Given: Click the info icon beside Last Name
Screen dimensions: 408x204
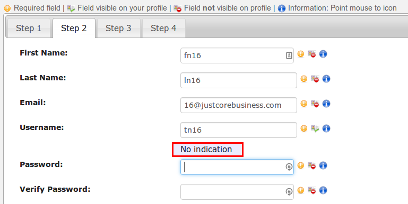Looking at the screenshot, I should (x=326, y=79).
